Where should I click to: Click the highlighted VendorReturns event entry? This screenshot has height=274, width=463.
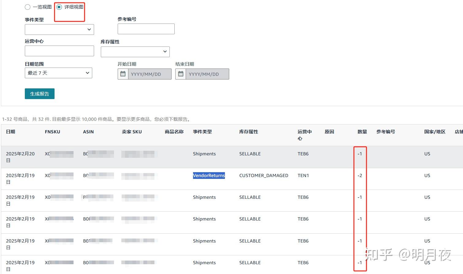coord(209,176)
